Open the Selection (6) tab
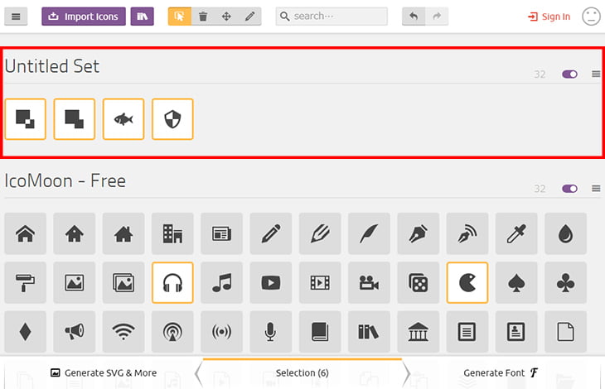The image size is (605, 389). coord(302,373)
